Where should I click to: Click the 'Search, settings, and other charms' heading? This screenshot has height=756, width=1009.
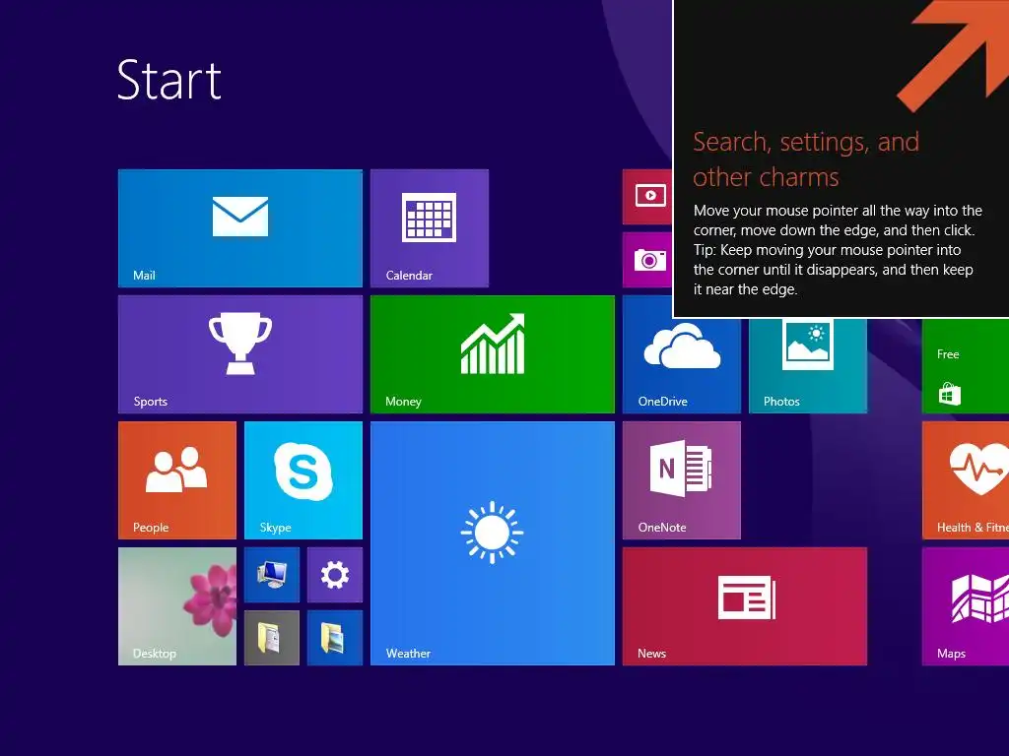pyautogui.click(x=806, y=159)
